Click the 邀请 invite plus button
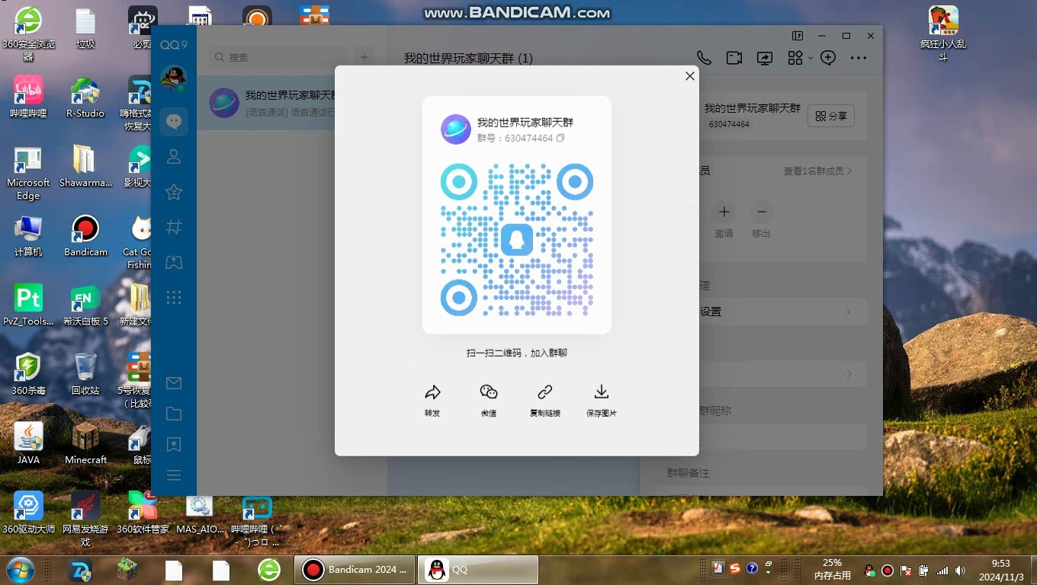The width and height of the screenshot is (1037, 585). (724, 212)
